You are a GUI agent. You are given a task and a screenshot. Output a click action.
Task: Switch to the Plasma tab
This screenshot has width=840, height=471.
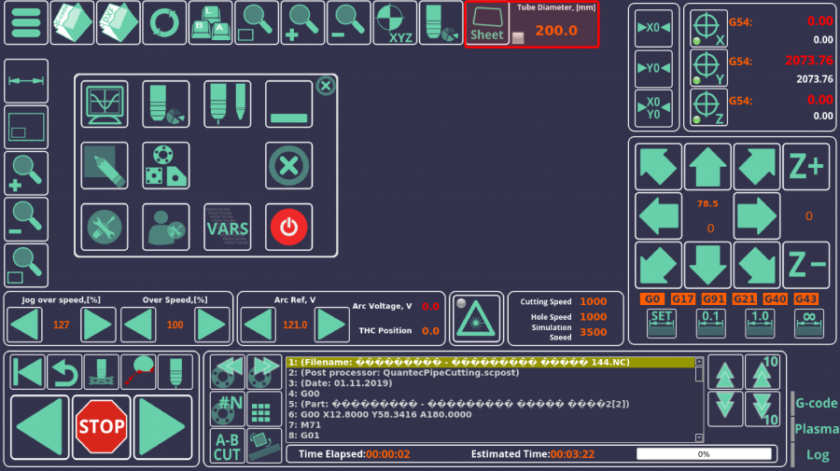815,429
